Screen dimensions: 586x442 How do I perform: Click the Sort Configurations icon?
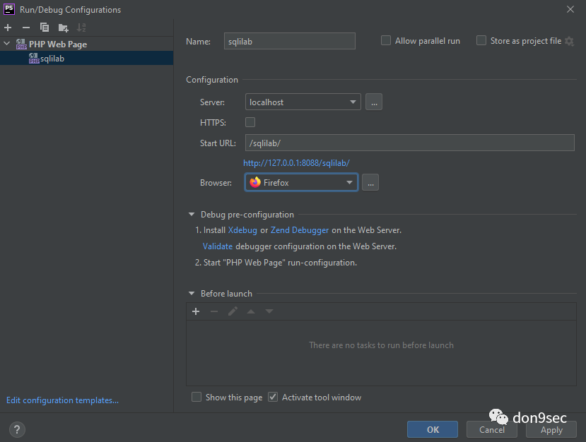click(81, 28)
